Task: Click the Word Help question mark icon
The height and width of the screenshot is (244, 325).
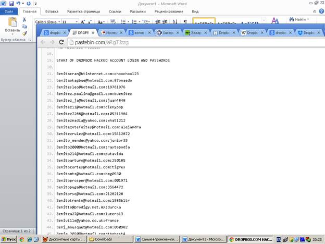Action: click(x=321, y=11)
